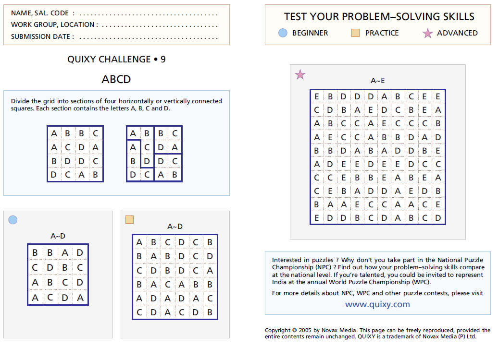The width and height of the screenshot is (499, 347).
Task: Click the WORK GROUP, LOCATION entry line
Action: point(160,25)
